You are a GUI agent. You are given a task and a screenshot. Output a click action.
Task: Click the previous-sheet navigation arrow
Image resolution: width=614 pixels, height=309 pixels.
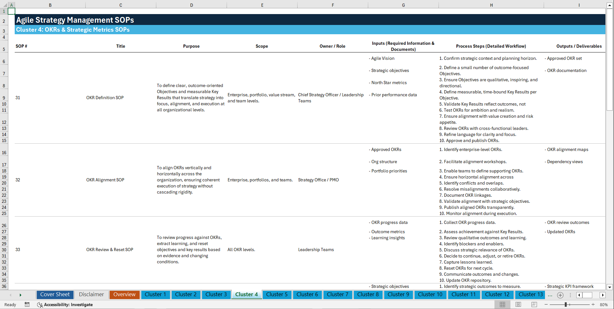pos(11,295)
